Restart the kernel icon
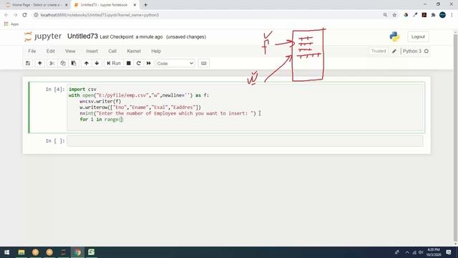The height and width of the screenshot is (258, 458). 139,63
